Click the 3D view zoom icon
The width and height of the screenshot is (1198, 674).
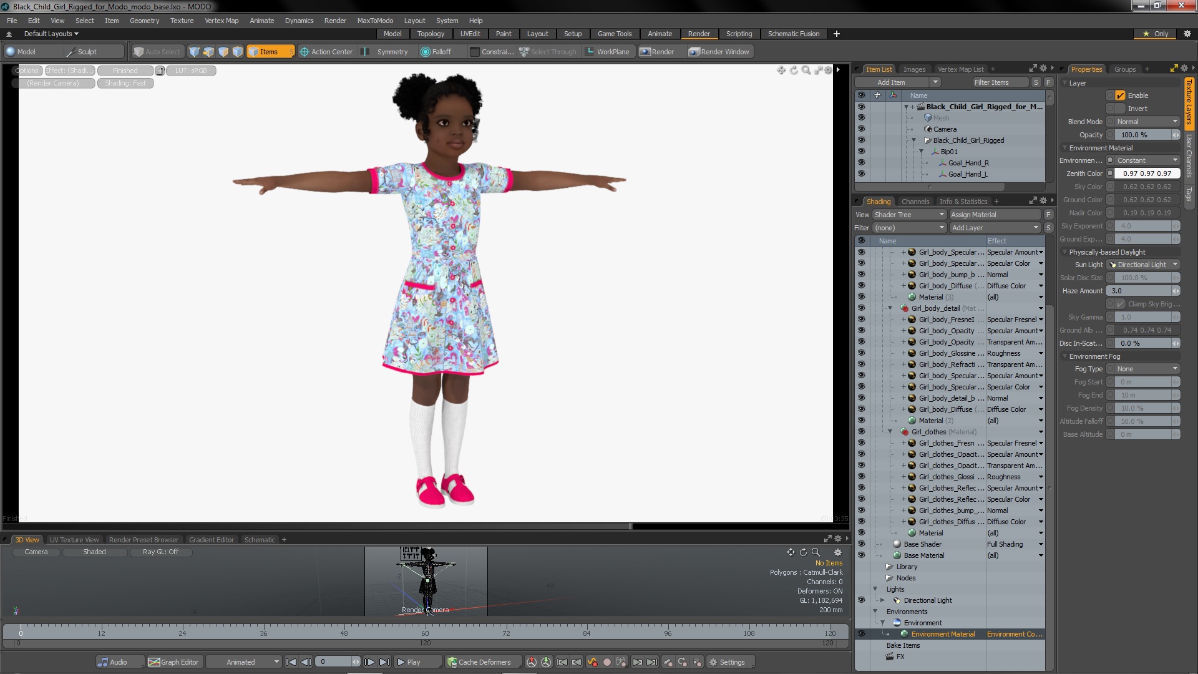(816, 552)
